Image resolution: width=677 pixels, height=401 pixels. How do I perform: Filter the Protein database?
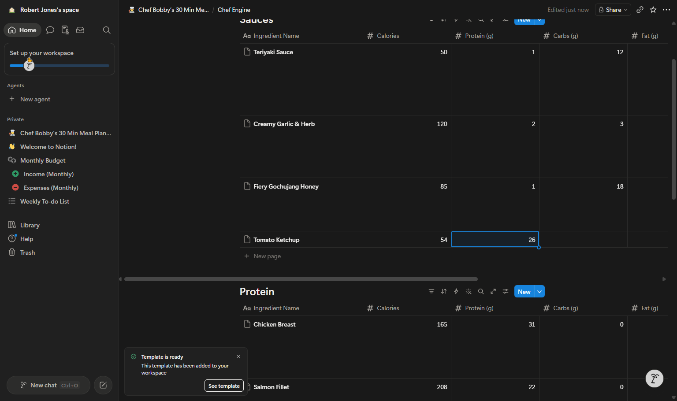(431, 291)
